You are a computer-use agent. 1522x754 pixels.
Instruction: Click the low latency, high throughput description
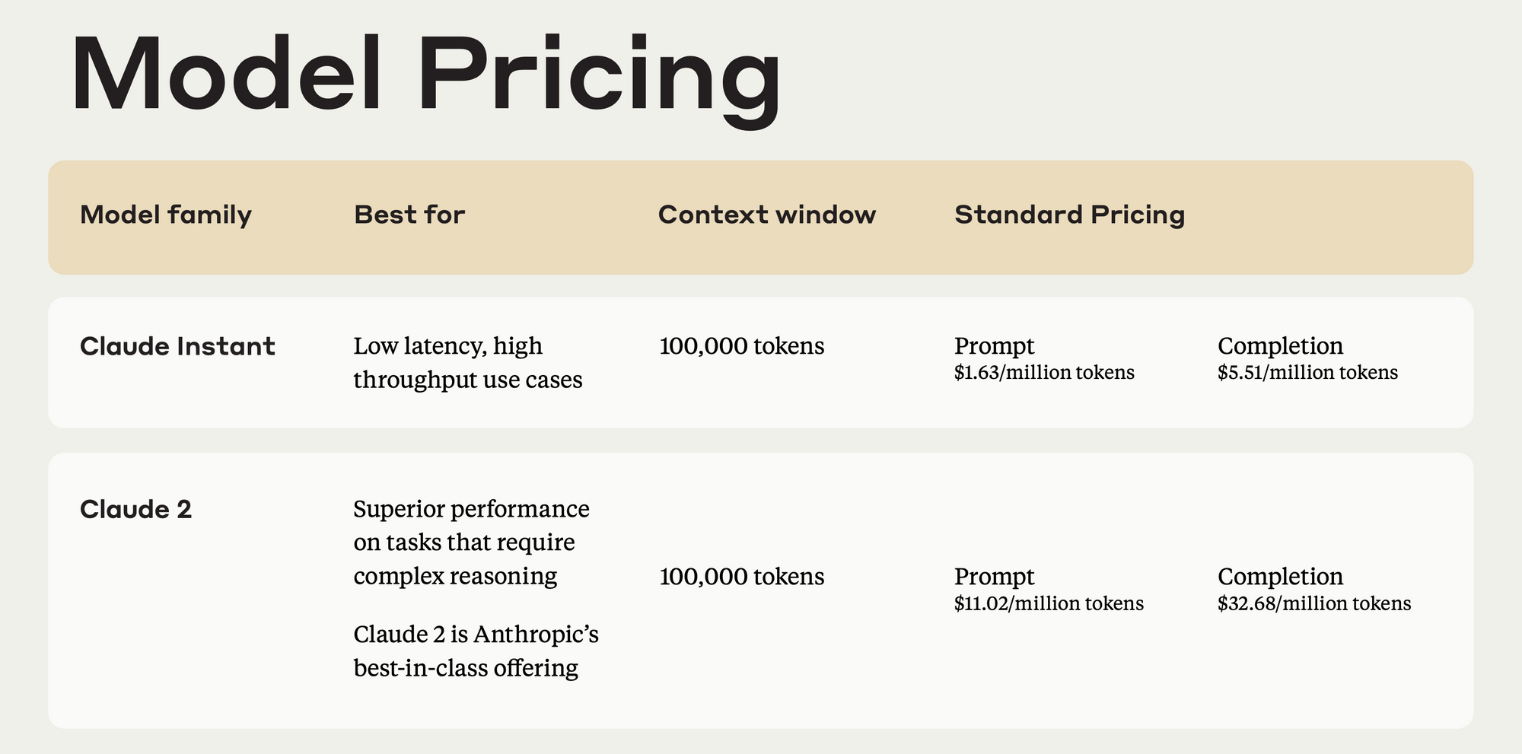pyautogui.click(x=468, y=363)
